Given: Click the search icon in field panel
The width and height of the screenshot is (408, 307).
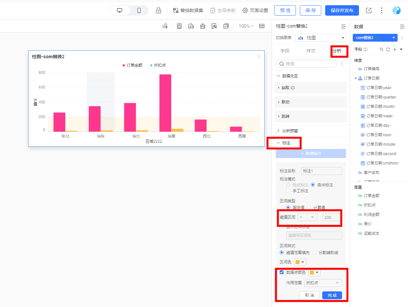Looking at the screenshot, I should pyautogui.click(x=382, y=49).
